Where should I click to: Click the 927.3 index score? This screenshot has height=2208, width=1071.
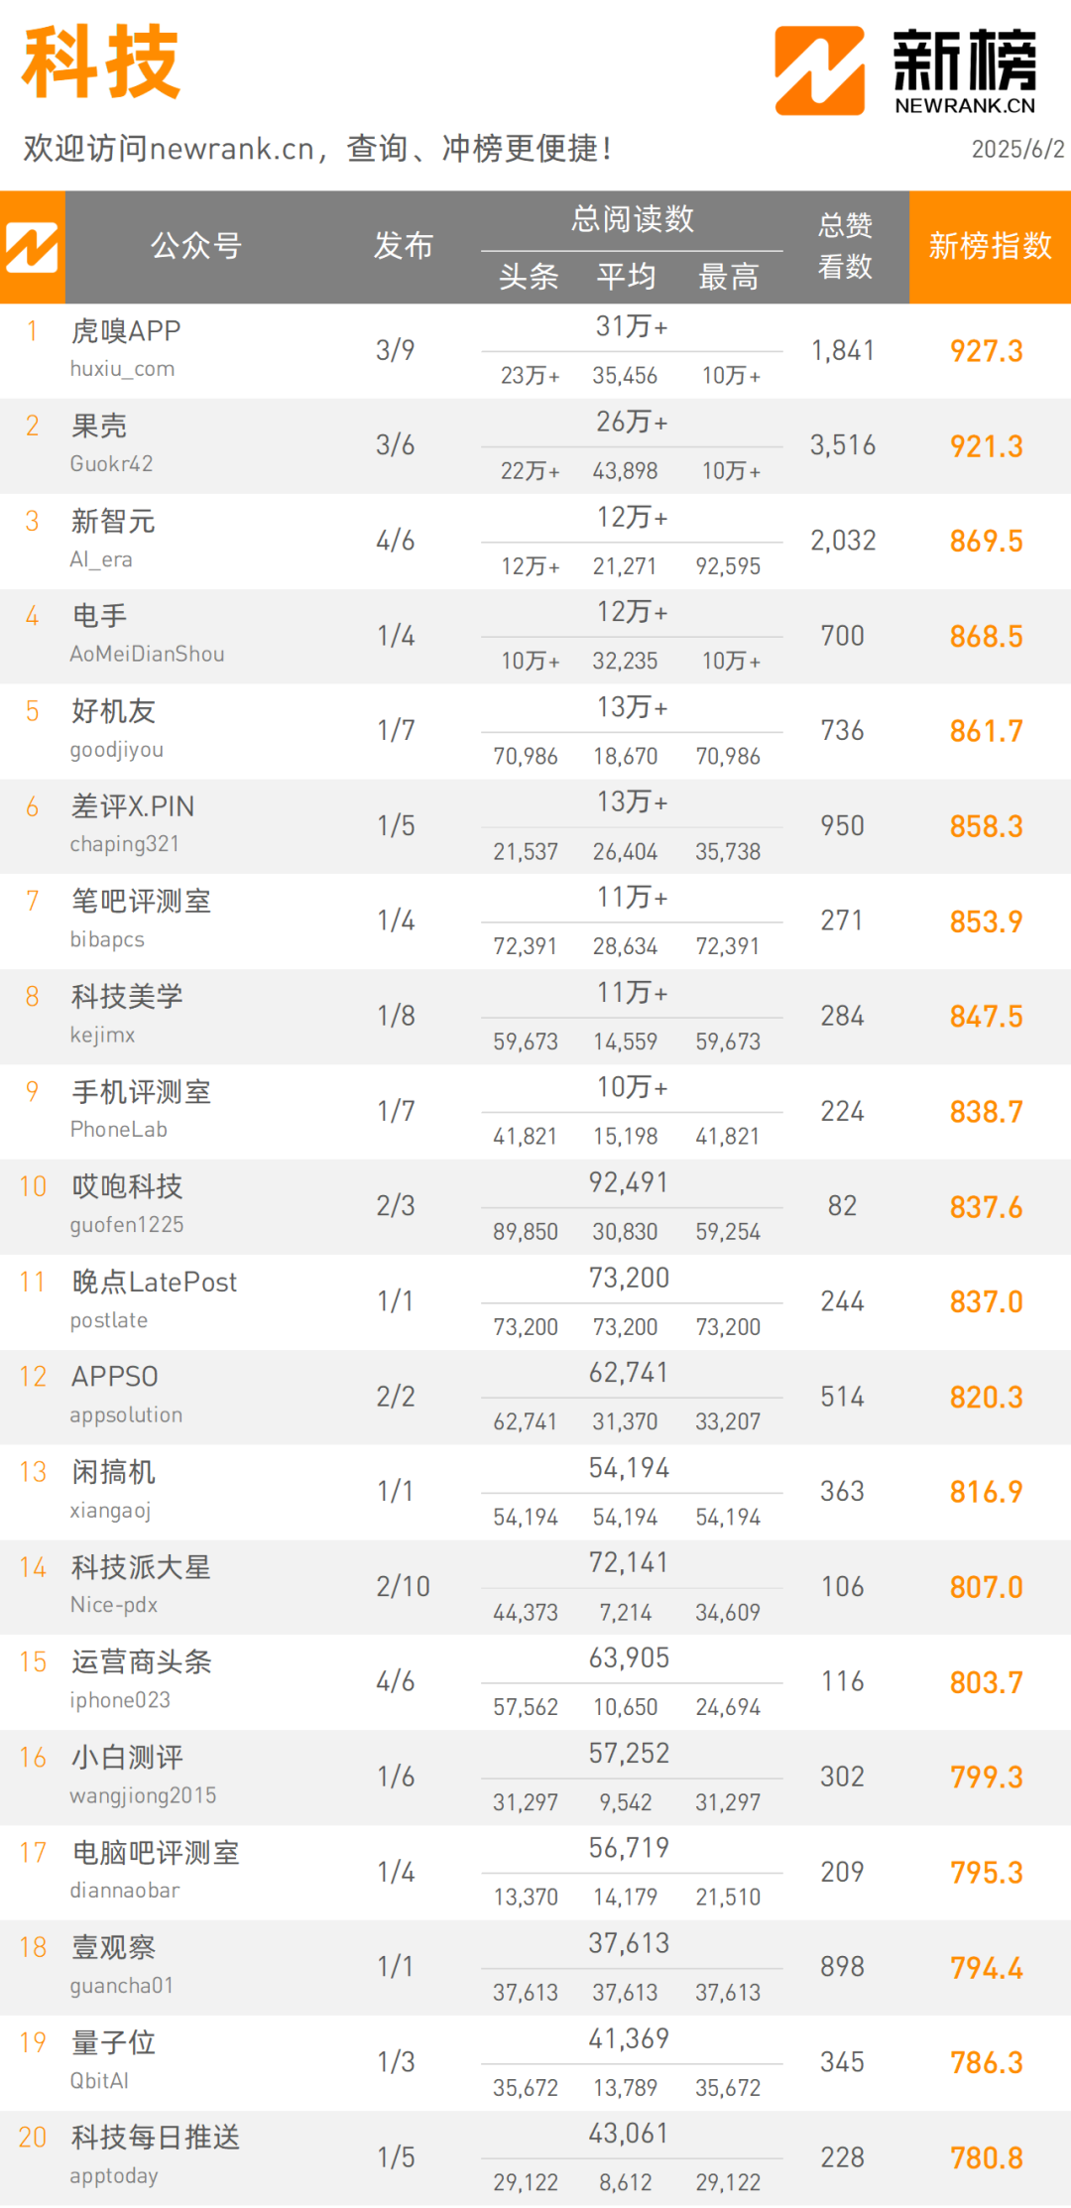point(986,351)
